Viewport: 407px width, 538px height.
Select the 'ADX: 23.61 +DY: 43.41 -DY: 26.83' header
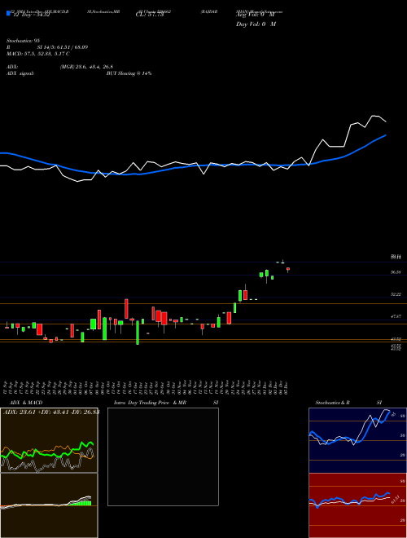[50, 412]
